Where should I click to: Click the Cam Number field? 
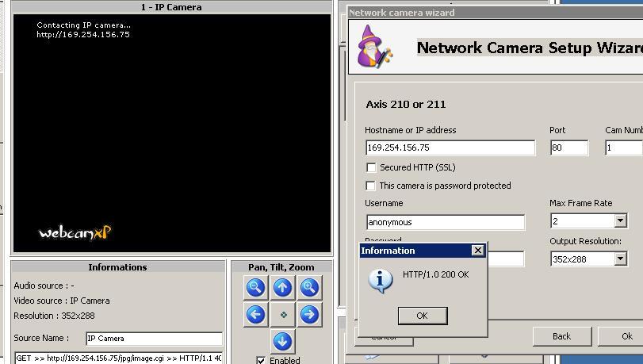point(624,148)
